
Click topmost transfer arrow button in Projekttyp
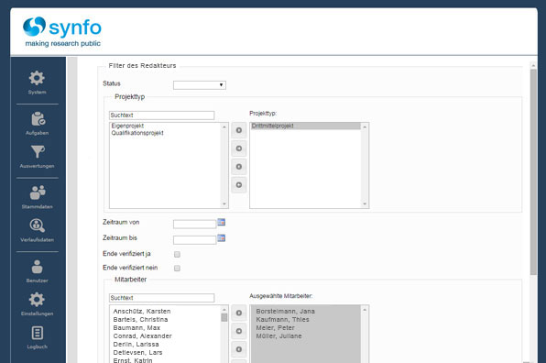(x=239, y=130)
